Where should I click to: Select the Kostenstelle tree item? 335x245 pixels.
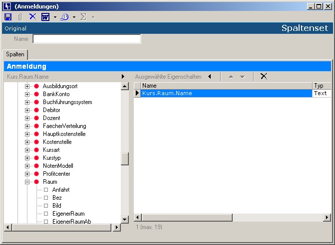[x=57, y=142]
